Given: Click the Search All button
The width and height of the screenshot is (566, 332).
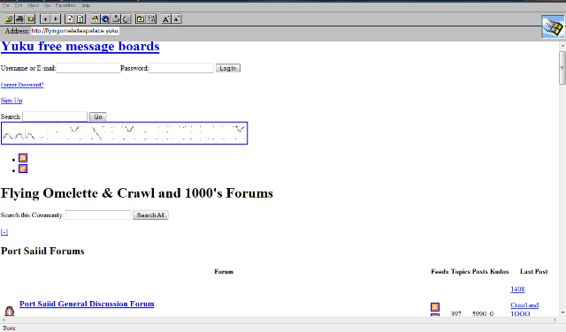Looking at the screenshot, I should (x=150, y=215).
